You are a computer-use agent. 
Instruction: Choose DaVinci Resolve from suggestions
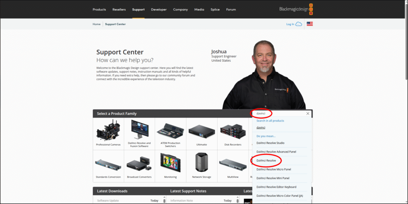pos(266,161)
